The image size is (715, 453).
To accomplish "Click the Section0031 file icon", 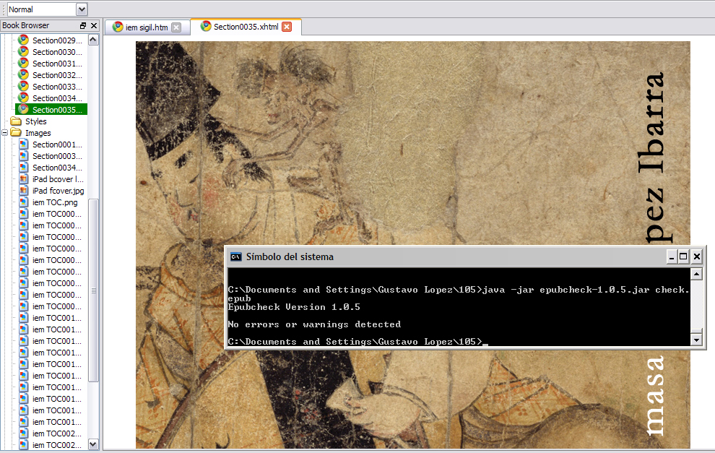I will [x=23, y=63].
